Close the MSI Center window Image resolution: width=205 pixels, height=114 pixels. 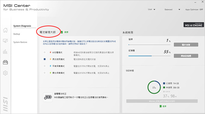point(202,2)
